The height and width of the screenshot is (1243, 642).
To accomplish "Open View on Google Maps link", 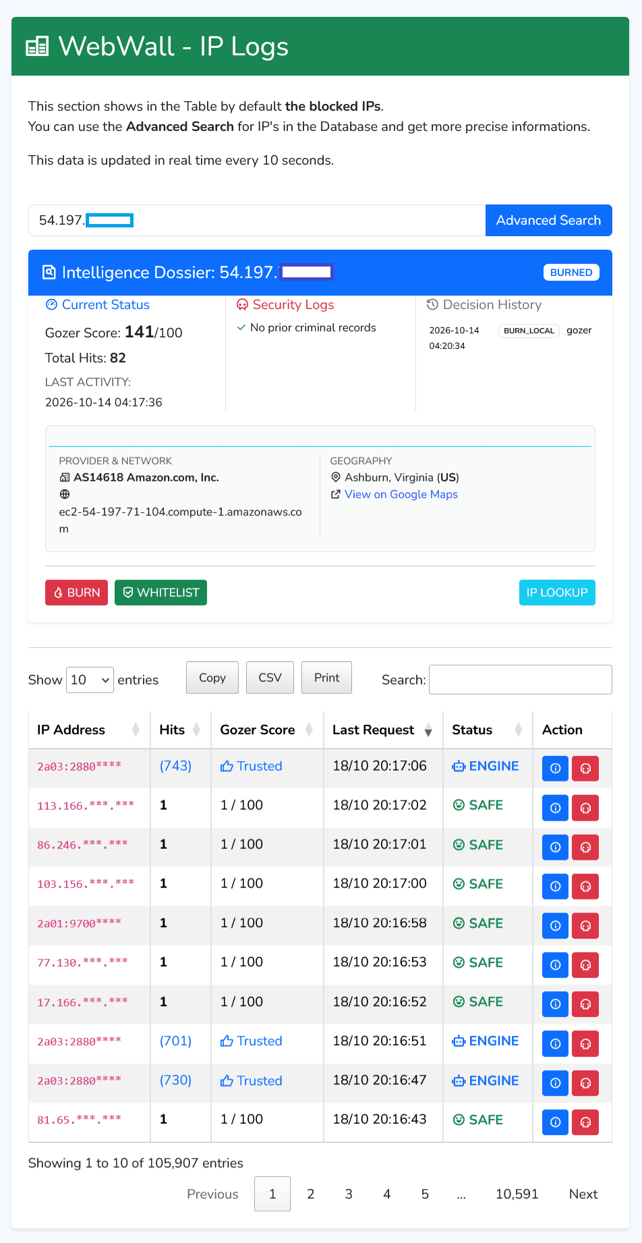I will point(401,495).
